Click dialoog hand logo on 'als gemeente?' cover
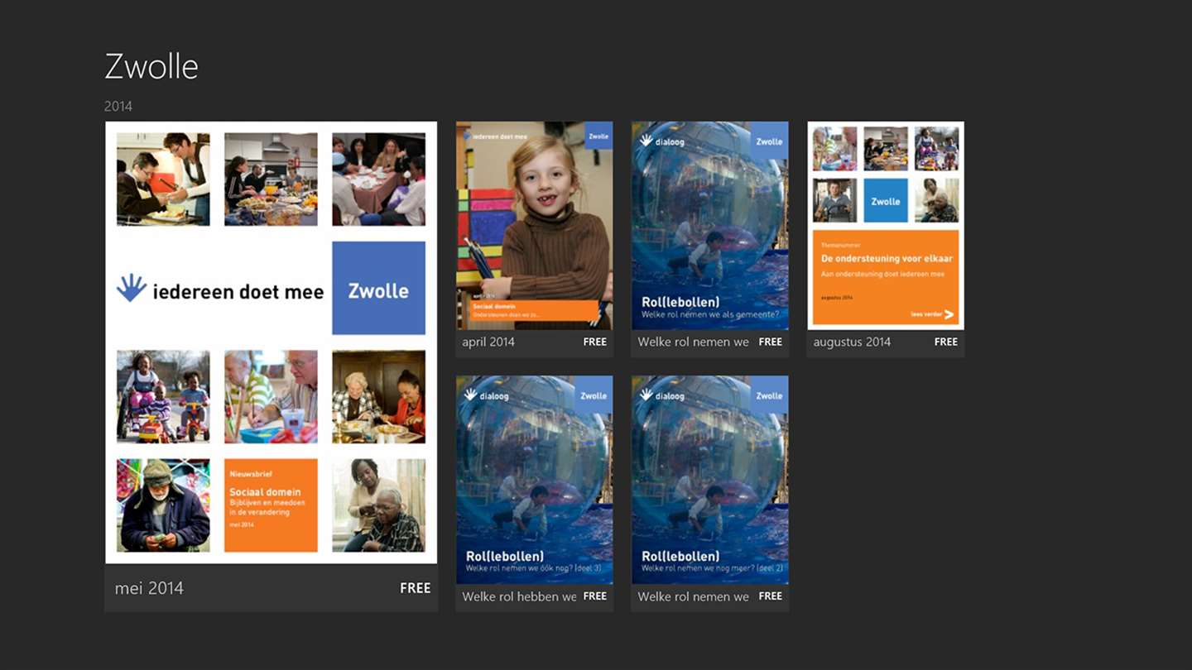Viewport: 1192px width, 670px height. (646, 141)
